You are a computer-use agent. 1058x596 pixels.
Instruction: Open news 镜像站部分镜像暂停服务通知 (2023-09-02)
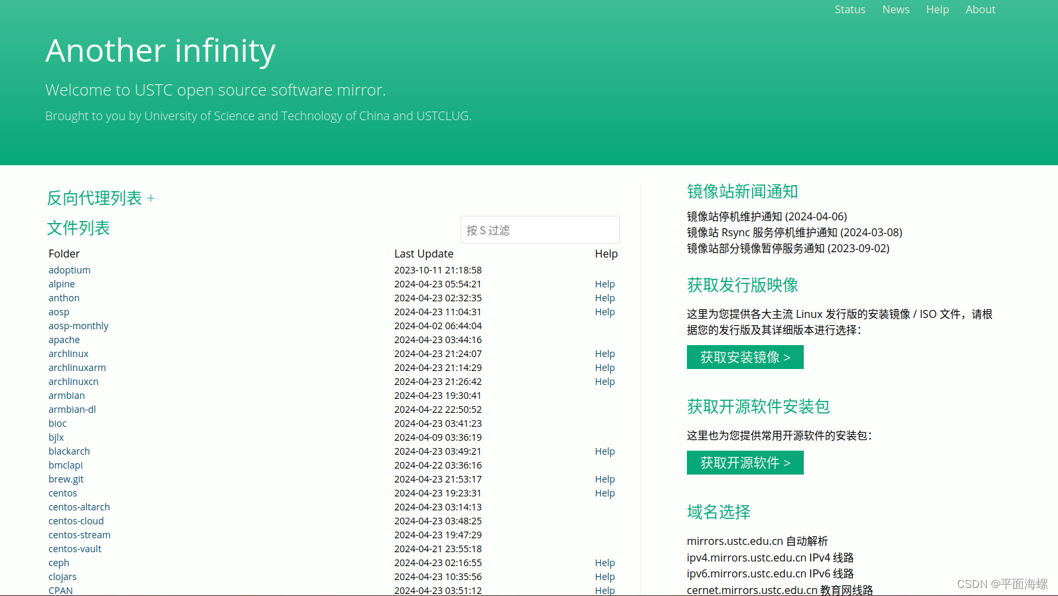pos(788,248)
